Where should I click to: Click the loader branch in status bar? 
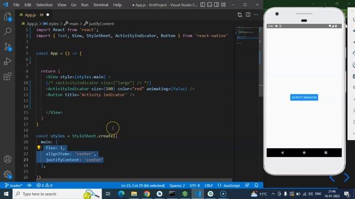coord(13,186)
